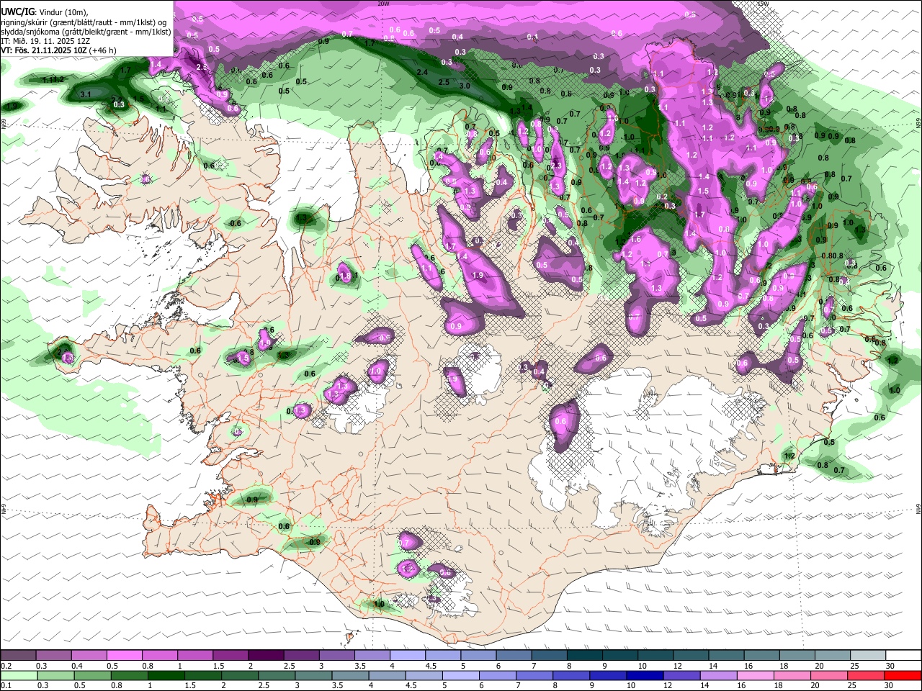The image size is (922, 691).
Task: Select the white swatch above upper-row 30
Action: pos(903,655)
